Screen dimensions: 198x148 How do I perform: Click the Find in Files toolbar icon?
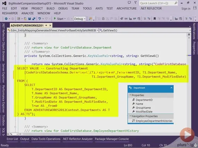tap(90, 19)
